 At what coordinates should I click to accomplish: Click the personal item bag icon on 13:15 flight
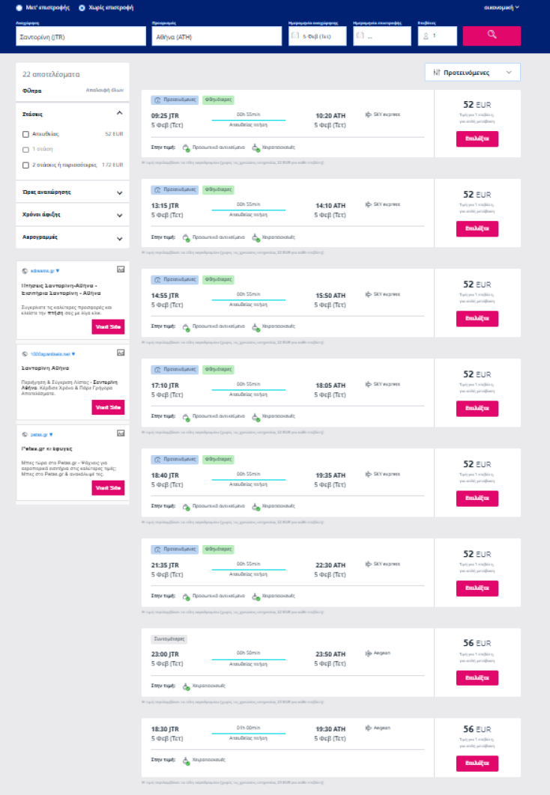(x=186, y=237)
